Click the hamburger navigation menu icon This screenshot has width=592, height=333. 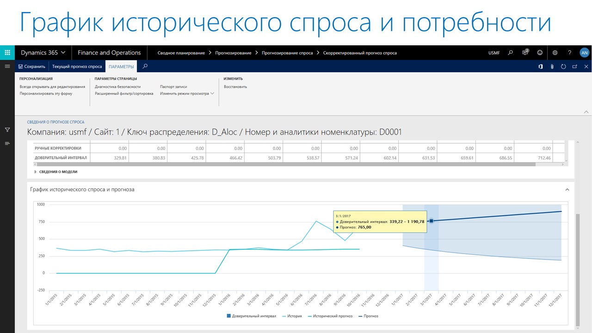click(x=7, y=67)
